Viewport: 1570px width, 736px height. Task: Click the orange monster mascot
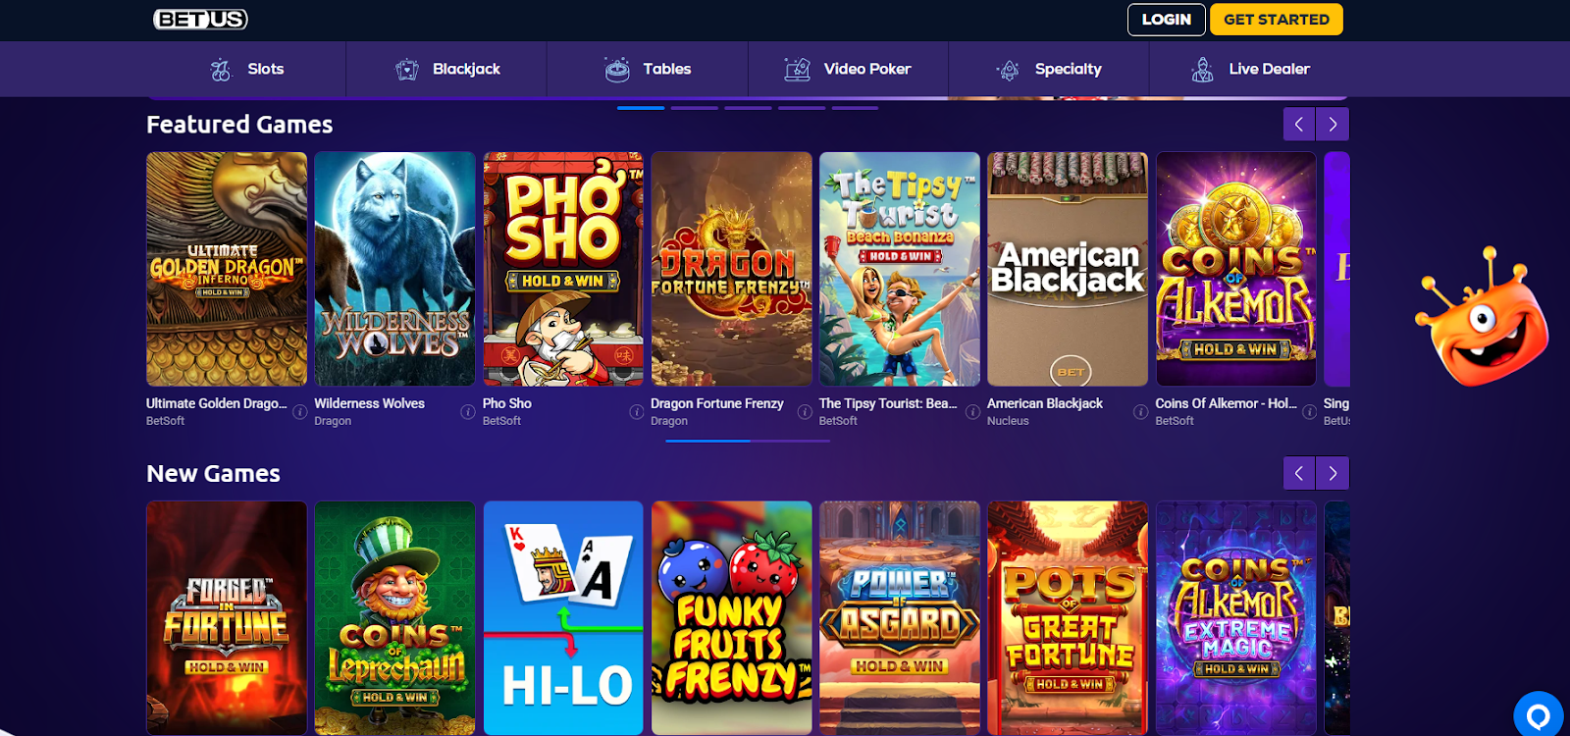coord(1481,316)
